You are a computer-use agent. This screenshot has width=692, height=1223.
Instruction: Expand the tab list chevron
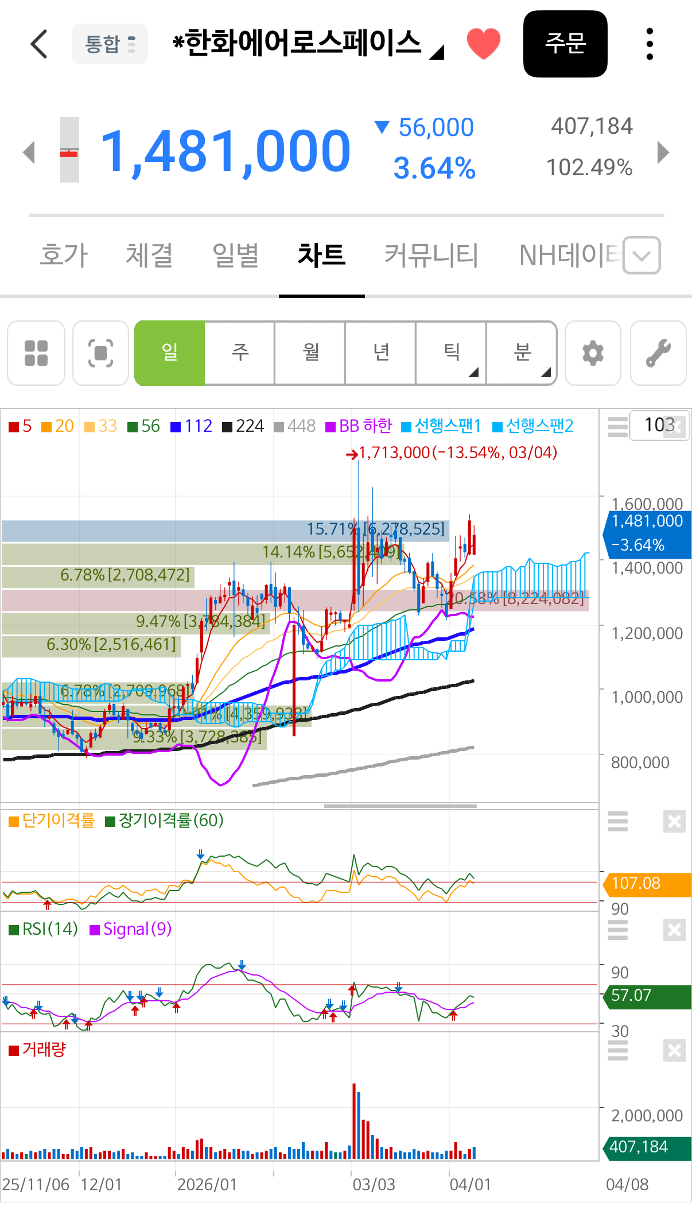click(x=642, y=255)
